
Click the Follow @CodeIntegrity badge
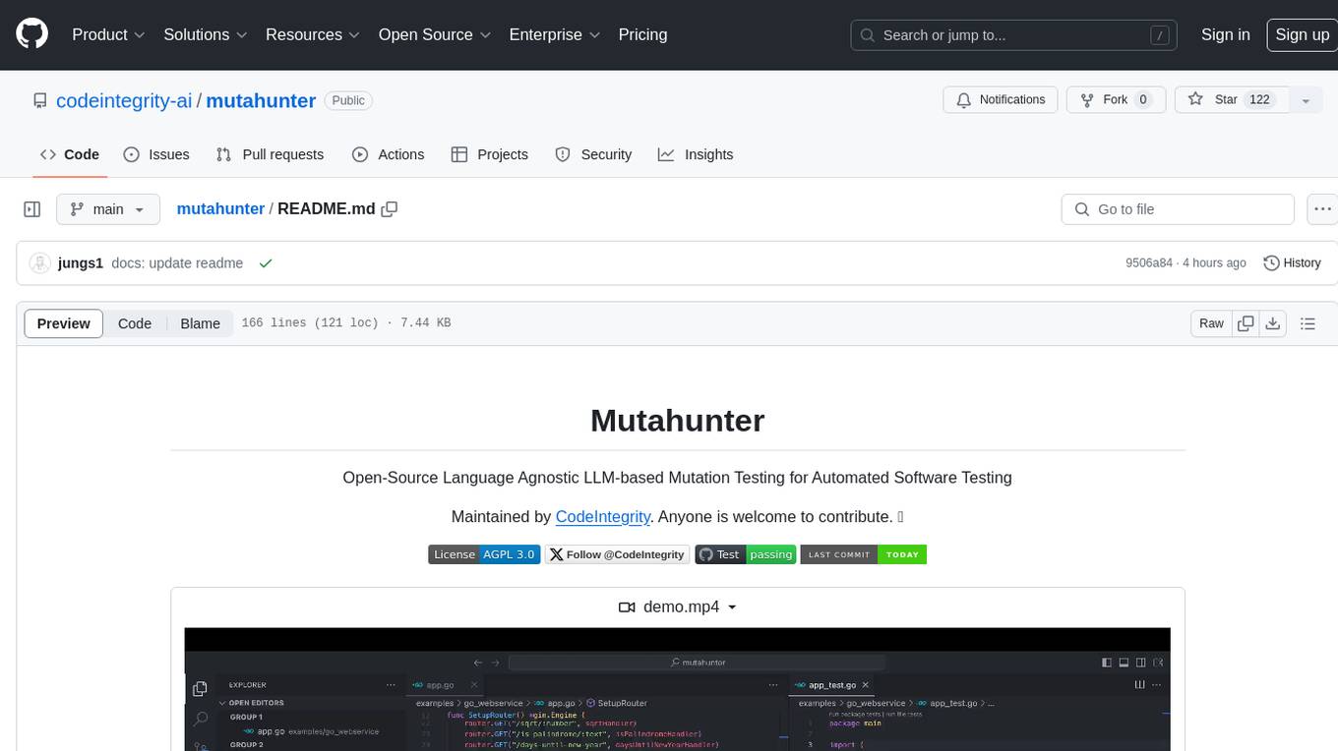point(618,554)
